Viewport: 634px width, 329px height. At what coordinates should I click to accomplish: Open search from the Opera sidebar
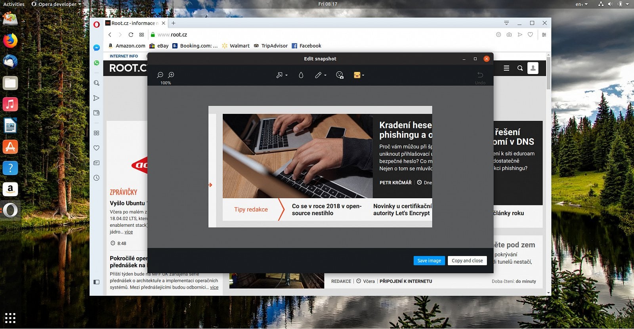[96, 83]
